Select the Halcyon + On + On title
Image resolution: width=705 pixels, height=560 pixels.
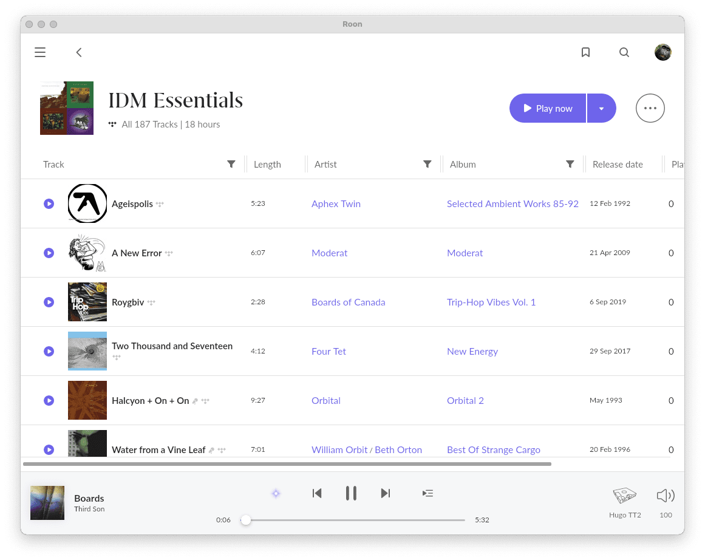click(x=150, y=400)
